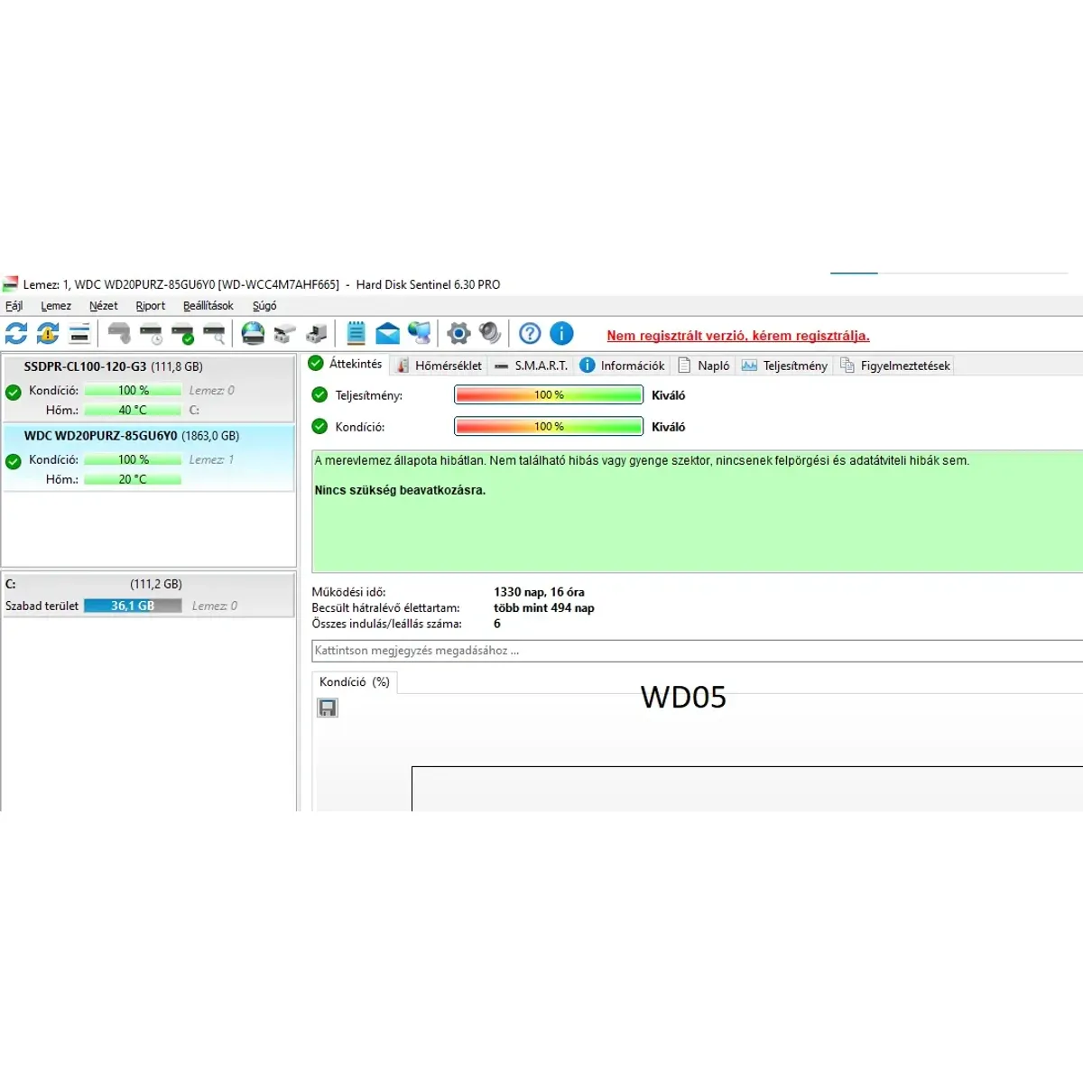Click the speaker sound icon

click(490, 333)
